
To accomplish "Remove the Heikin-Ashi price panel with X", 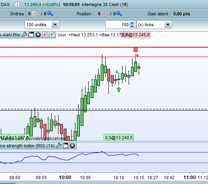I will (38, 35).
